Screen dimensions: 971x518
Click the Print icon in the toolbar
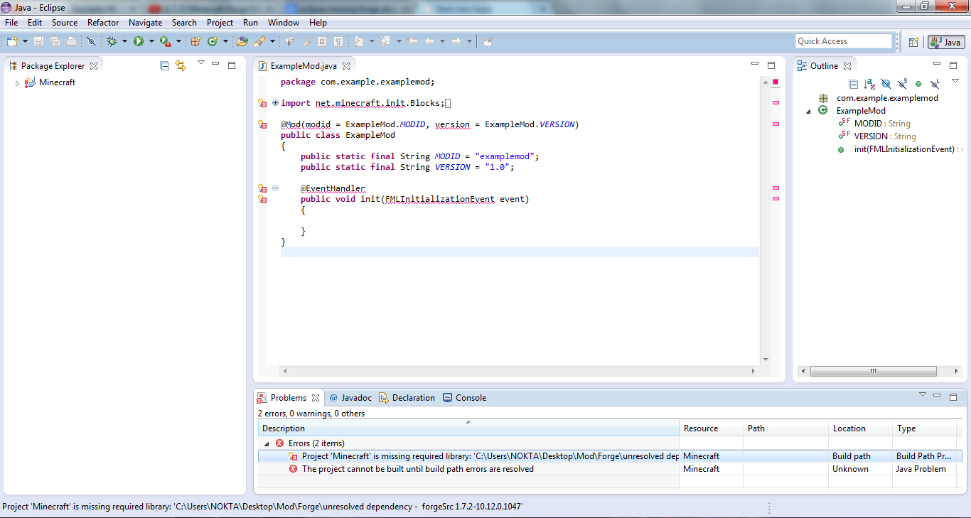pos(71,41)
